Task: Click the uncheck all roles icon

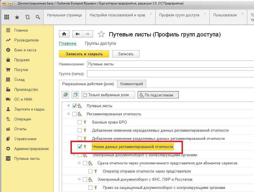Action: coord(75,95)
